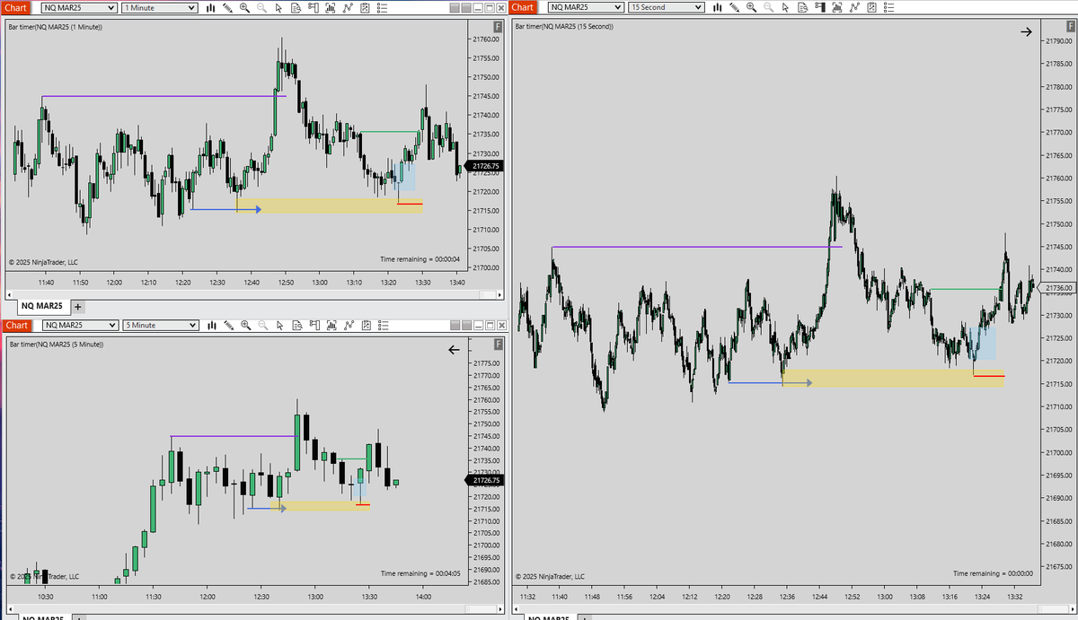The width and height of the screenshot is (1078, 620).
Task: Select the Drawing tools pencil on the 1 Minute chart
Action: tap(227, 7)
